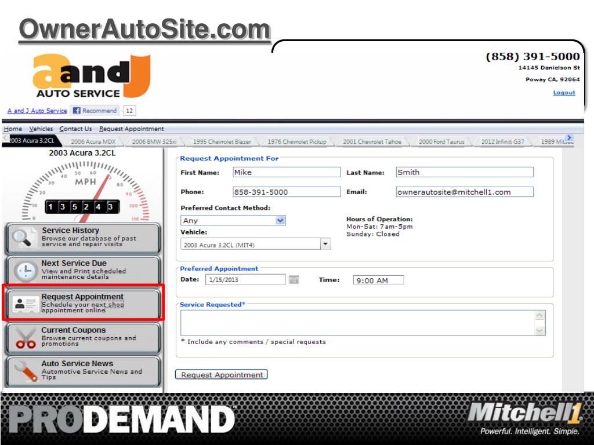This screenshot has height=445, width=594.
Task: Open the calendar date picker icon
Action: [294, 280]
